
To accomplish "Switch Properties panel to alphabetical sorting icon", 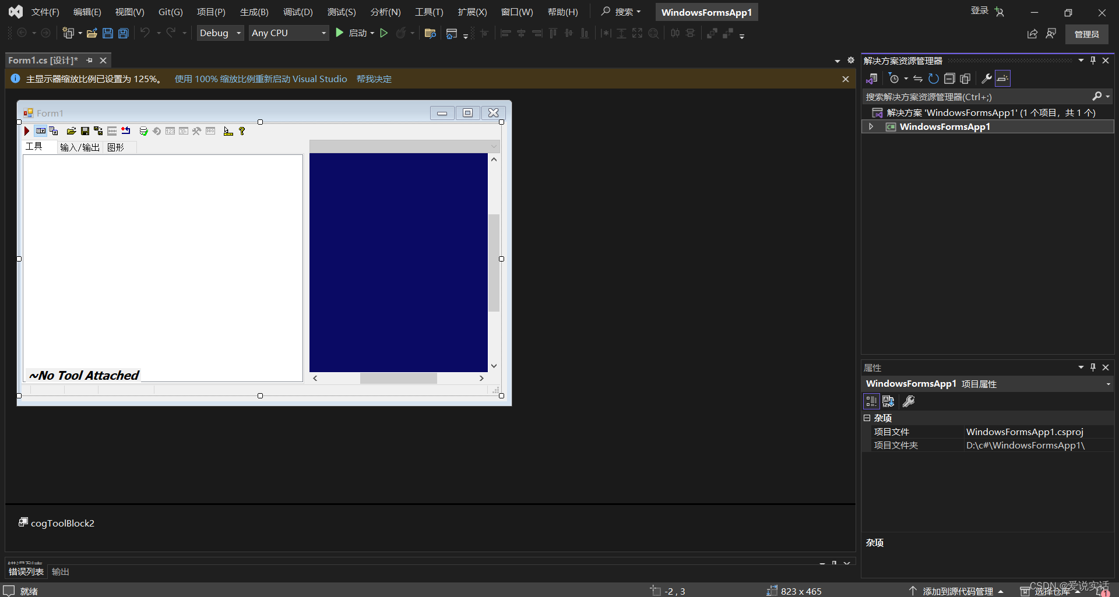I will pos(888,401).
